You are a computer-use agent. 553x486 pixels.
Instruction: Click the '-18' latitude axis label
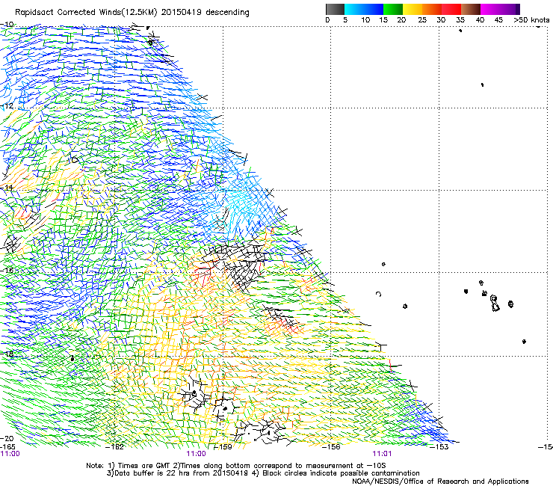tap(6, 354)
